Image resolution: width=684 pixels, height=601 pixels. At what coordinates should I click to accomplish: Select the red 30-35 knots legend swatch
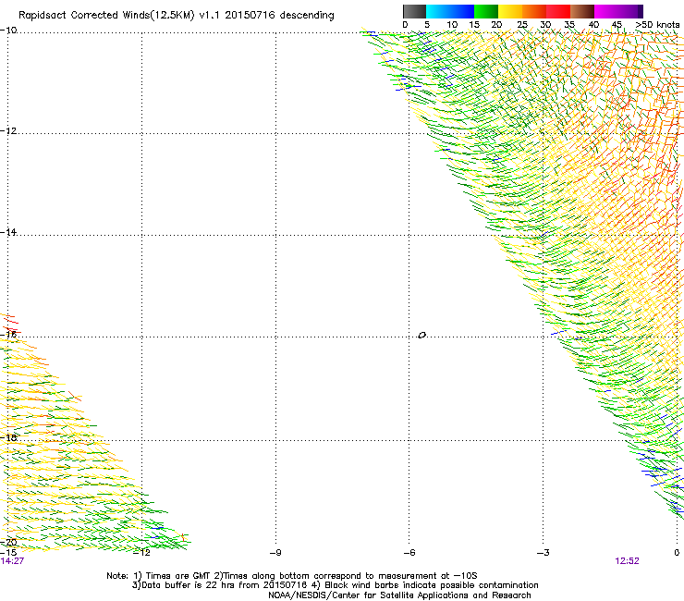tap(558, 11)
